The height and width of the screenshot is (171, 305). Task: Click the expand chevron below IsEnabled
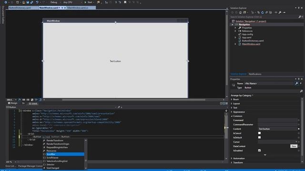(265, 155)
